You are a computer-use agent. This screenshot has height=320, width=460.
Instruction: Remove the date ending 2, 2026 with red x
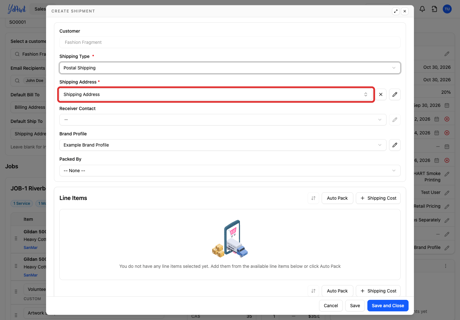pyautogui.click(x=447, y=119)
